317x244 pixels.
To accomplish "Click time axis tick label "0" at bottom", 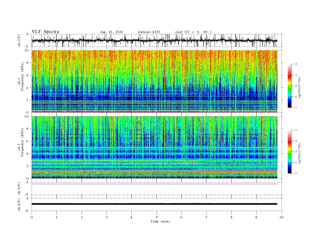I will (32, 217).
